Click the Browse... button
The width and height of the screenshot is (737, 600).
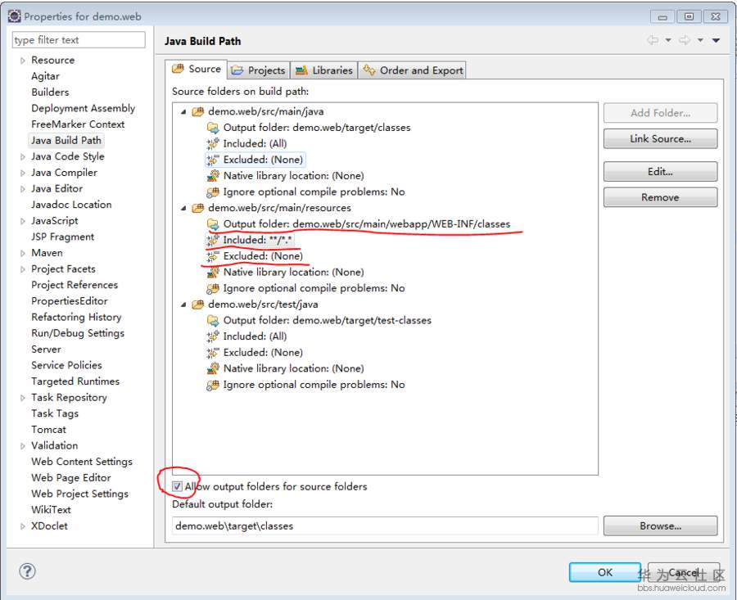click(x=660, y=526)
